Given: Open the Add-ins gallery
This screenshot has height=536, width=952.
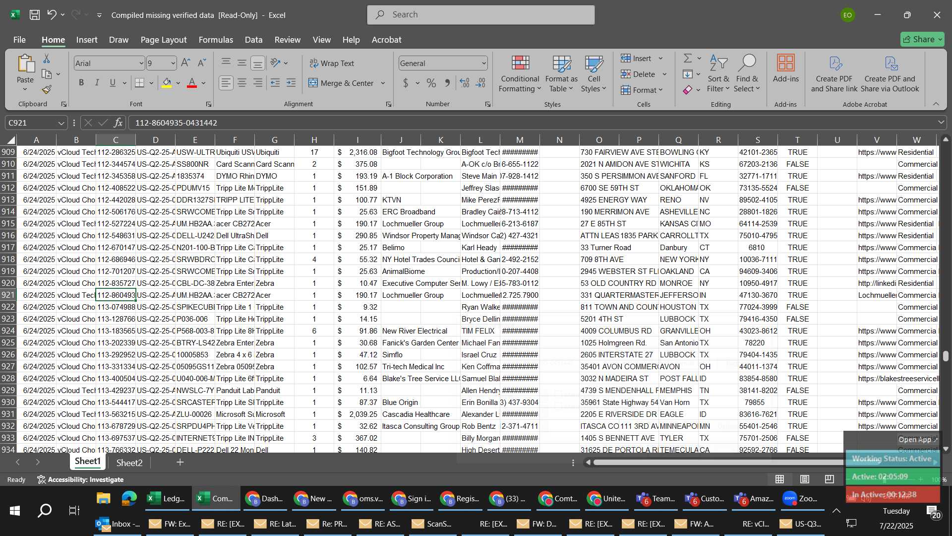Looking at the screenshot, I should pyautogui.click(x=786, y=68).
